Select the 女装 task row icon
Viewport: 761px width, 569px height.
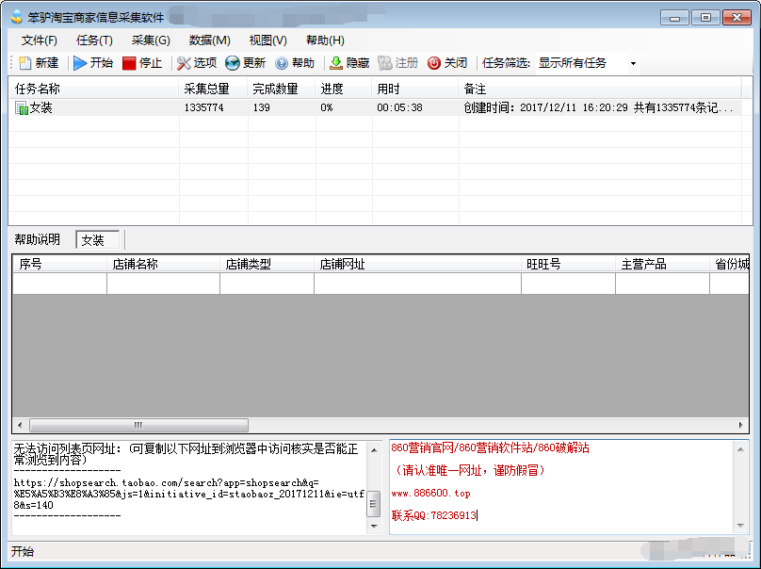(x=22, y=107)
